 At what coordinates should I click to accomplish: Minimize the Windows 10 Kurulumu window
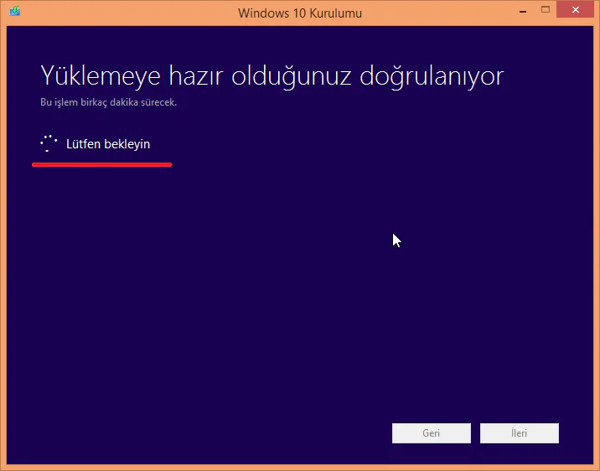[523, 12]
